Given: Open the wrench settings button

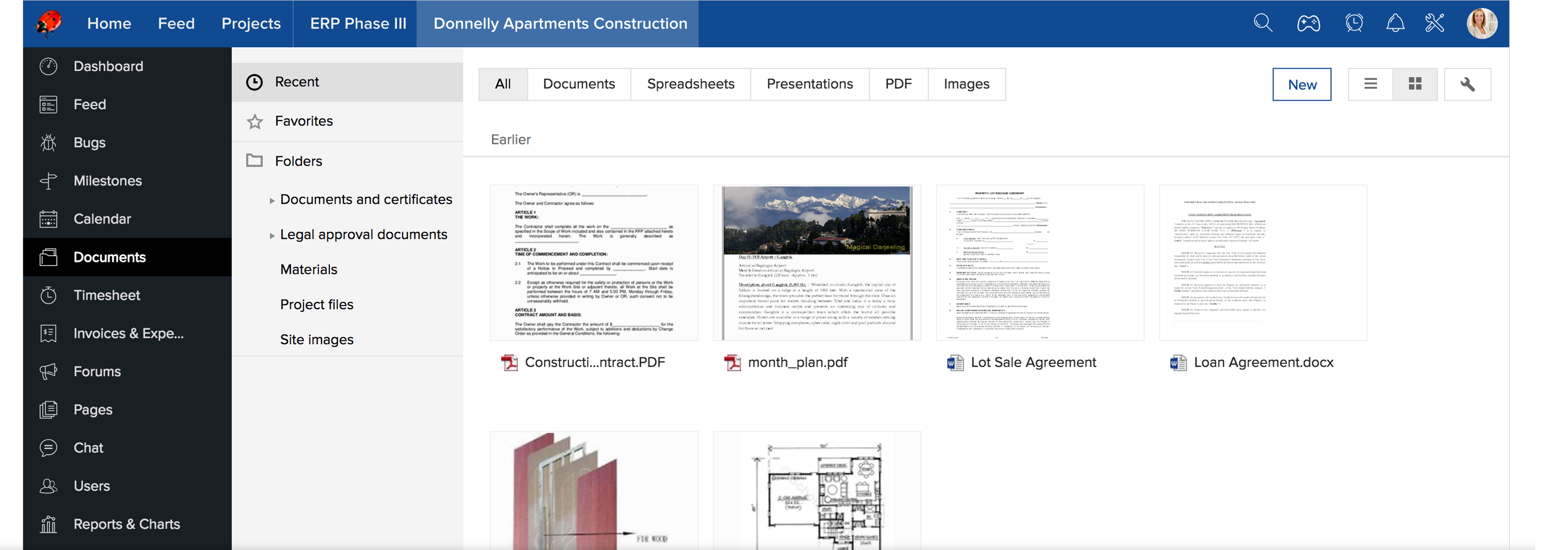Looking at the screenshot, I should pos(1467,84).
